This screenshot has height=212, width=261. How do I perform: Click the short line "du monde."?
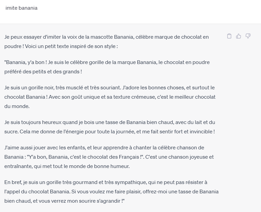coord(17,106)
